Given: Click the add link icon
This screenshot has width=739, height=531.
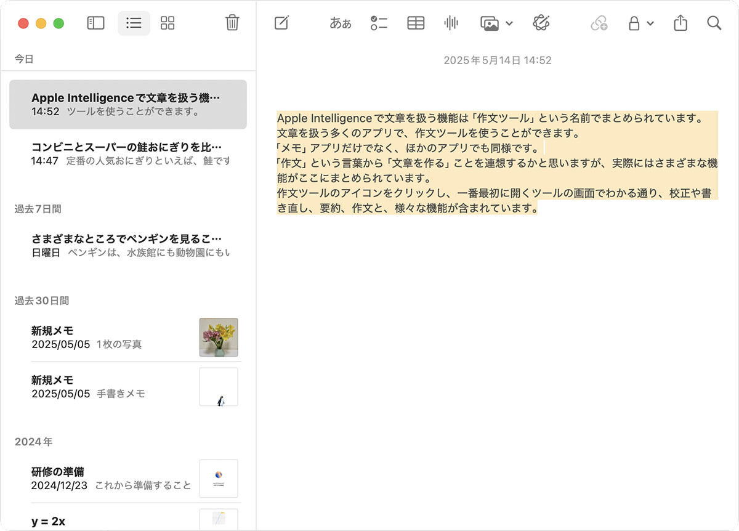Looking at the screenshot, I should pyautogui.click(x=599, y=23).
